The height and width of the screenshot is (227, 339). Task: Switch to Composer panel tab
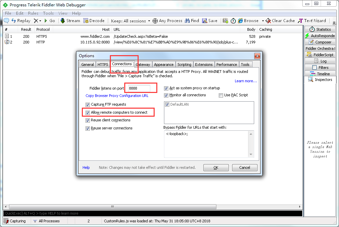[x=320, y=42]
